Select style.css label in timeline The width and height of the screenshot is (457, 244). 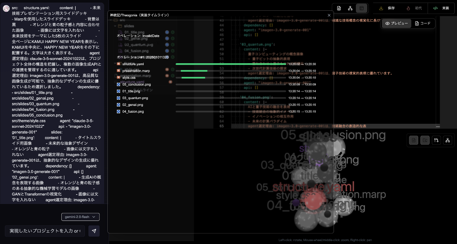[x=129, y=78]
